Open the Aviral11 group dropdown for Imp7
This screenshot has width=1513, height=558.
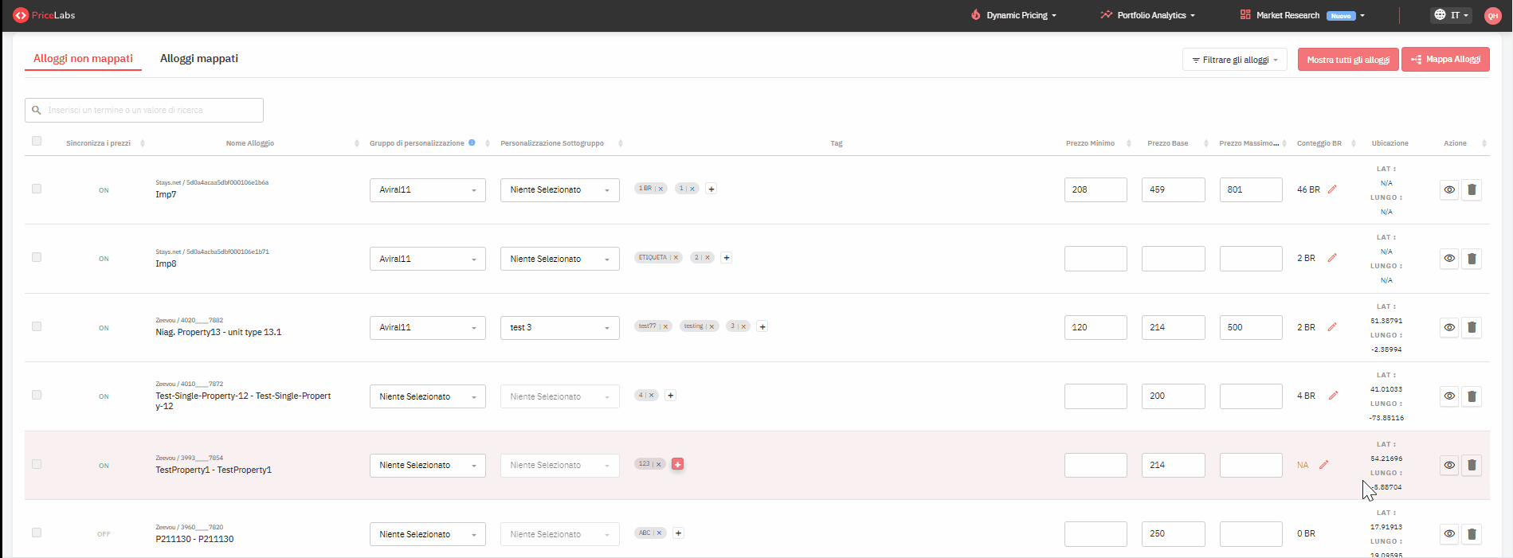click(427, 190)
